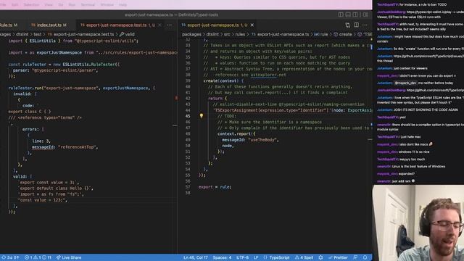464x261 pixels.
Task: Click line number 45 in the gutter
Action: 188,116
